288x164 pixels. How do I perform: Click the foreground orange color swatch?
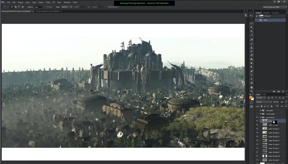pos(251,97)
